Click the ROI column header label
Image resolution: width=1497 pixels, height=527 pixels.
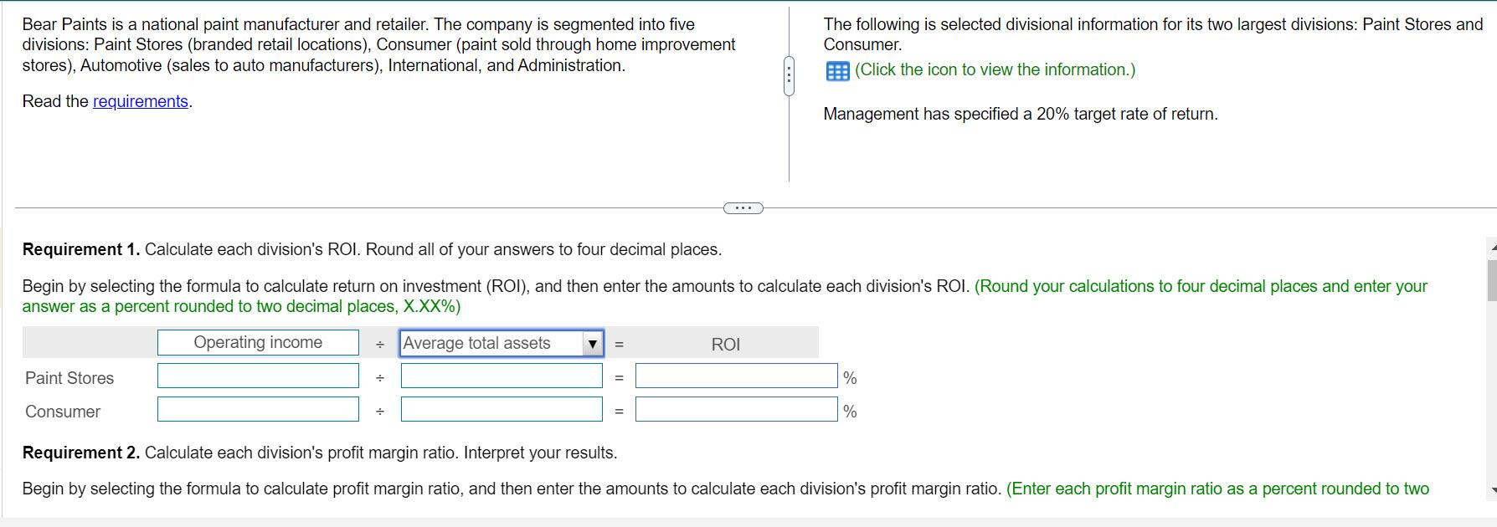(x=725, y=344)
